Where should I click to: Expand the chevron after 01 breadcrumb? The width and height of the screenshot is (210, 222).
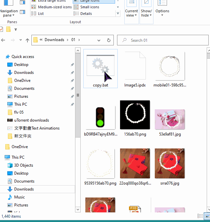pyautogui.click(x=79, y=40)
